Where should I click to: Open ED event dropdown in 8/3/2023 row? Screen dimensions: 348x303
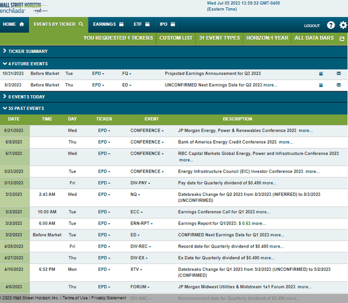click(127, 85)
